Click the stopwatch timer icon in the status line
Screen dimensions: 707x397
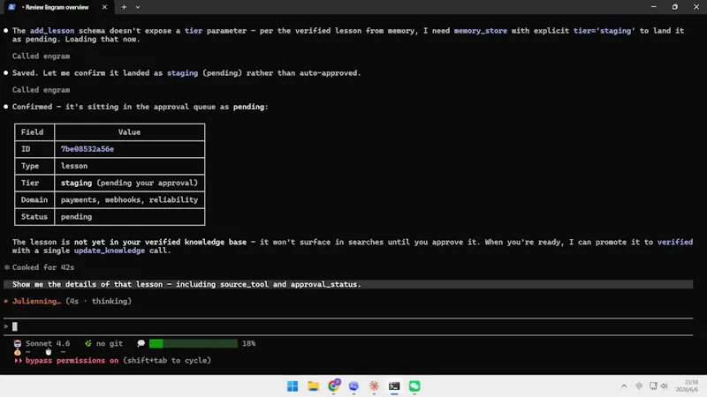pyautogui.click(x=49, y=351)
